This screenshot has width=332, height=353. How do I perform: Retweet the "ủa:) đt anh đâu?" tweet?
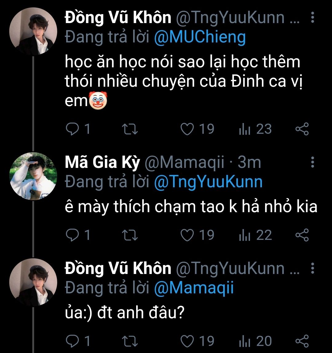(130, 341)
